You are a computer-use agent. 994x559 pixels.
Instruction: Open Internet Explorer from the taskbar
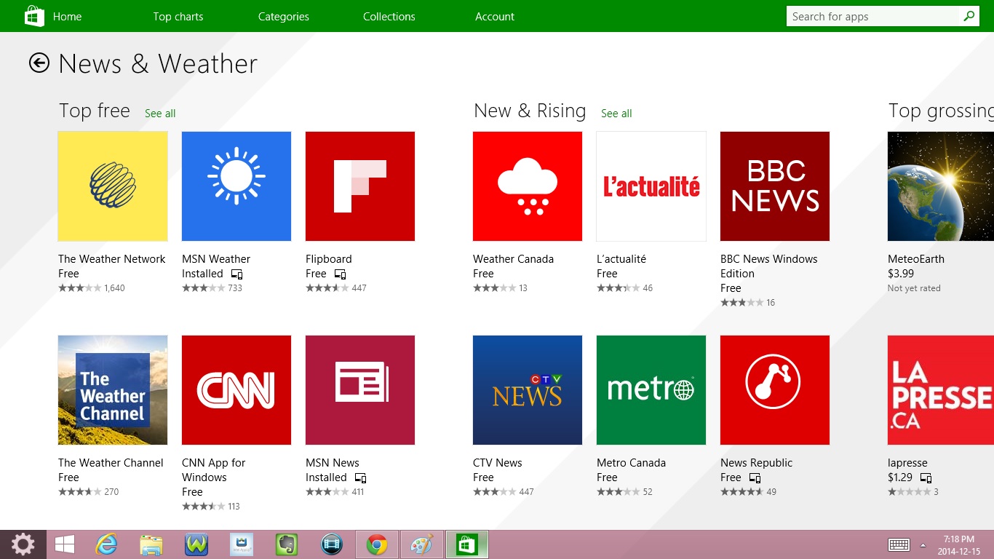(106, 544)
